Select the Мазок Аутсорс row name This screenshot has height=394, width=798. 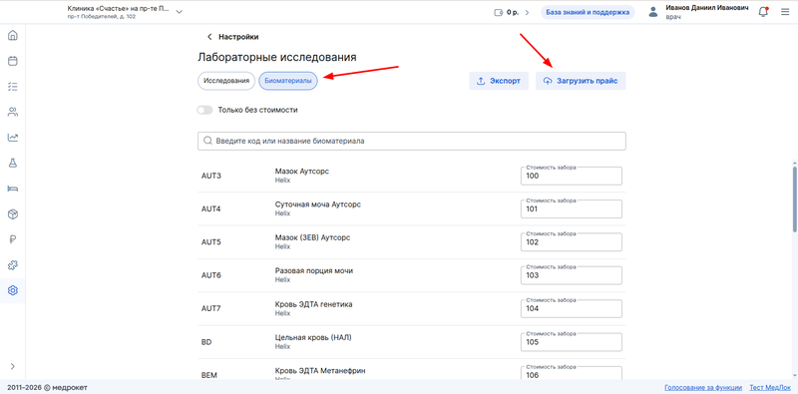[x=302, y=172]
